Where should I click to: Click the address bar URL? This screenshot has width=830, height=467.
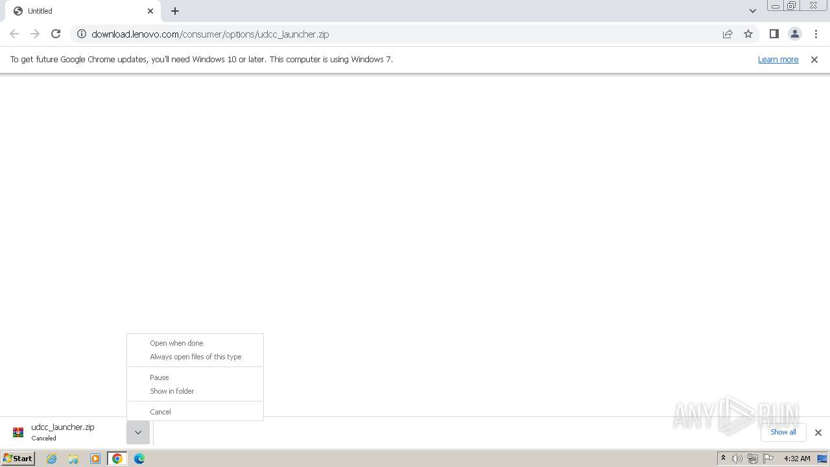pyautogui.click(x=210, y=34)
